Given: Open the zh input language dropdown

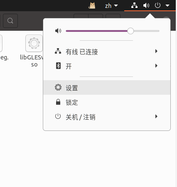Looking at the screenshot, I should (x=111, y=6).
